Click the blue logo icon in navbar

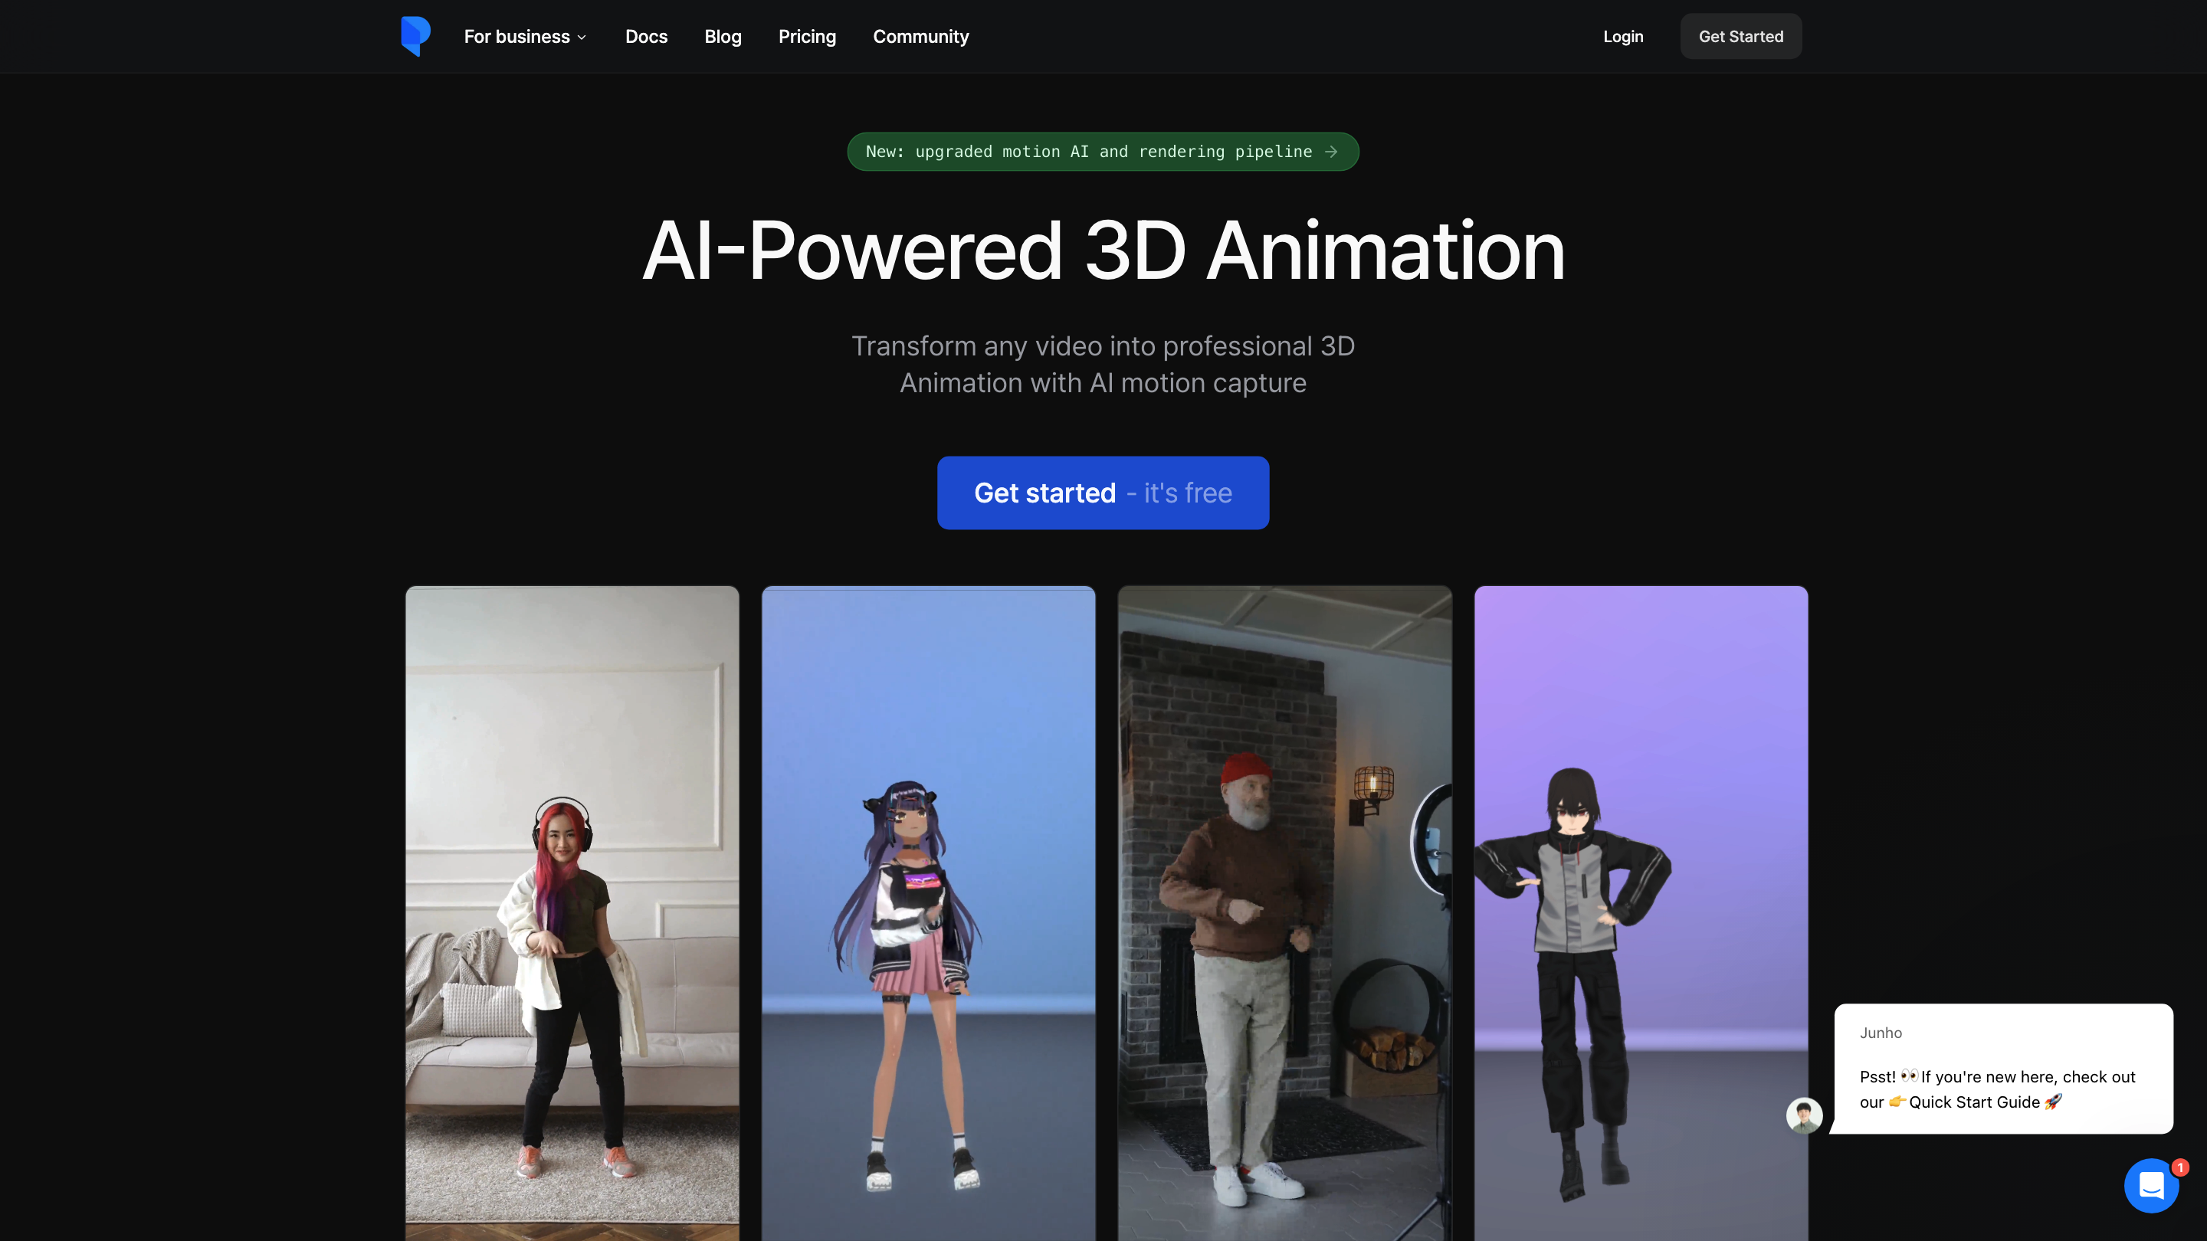415,36
